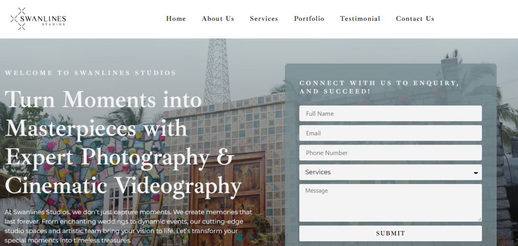Image resolution: width=518 pixels, height=246 pixels.
Task: Submit the enquiry form
Action: pos(391,234)
